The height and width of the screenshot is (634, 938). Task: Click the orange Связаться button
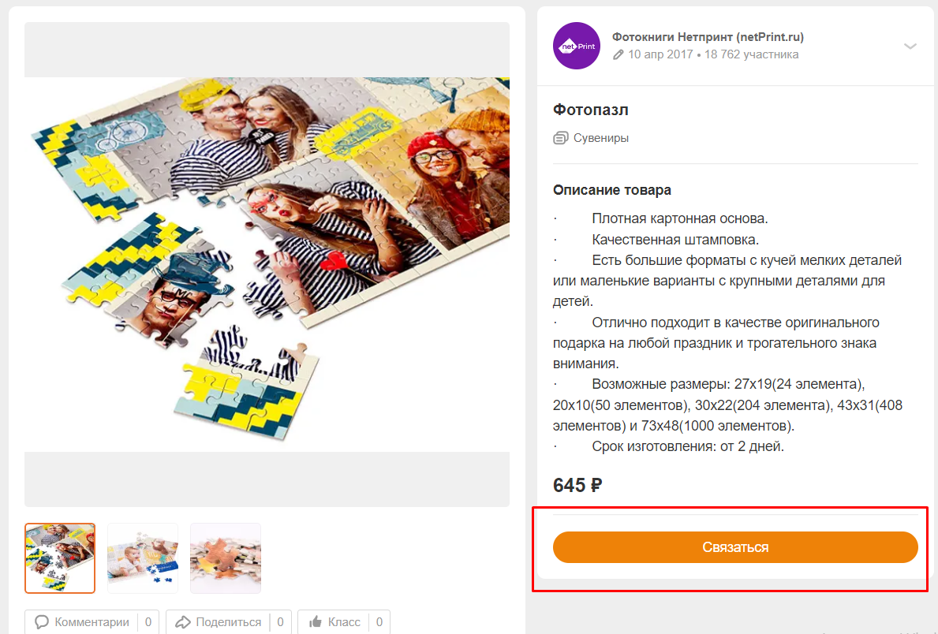(735, 546)
